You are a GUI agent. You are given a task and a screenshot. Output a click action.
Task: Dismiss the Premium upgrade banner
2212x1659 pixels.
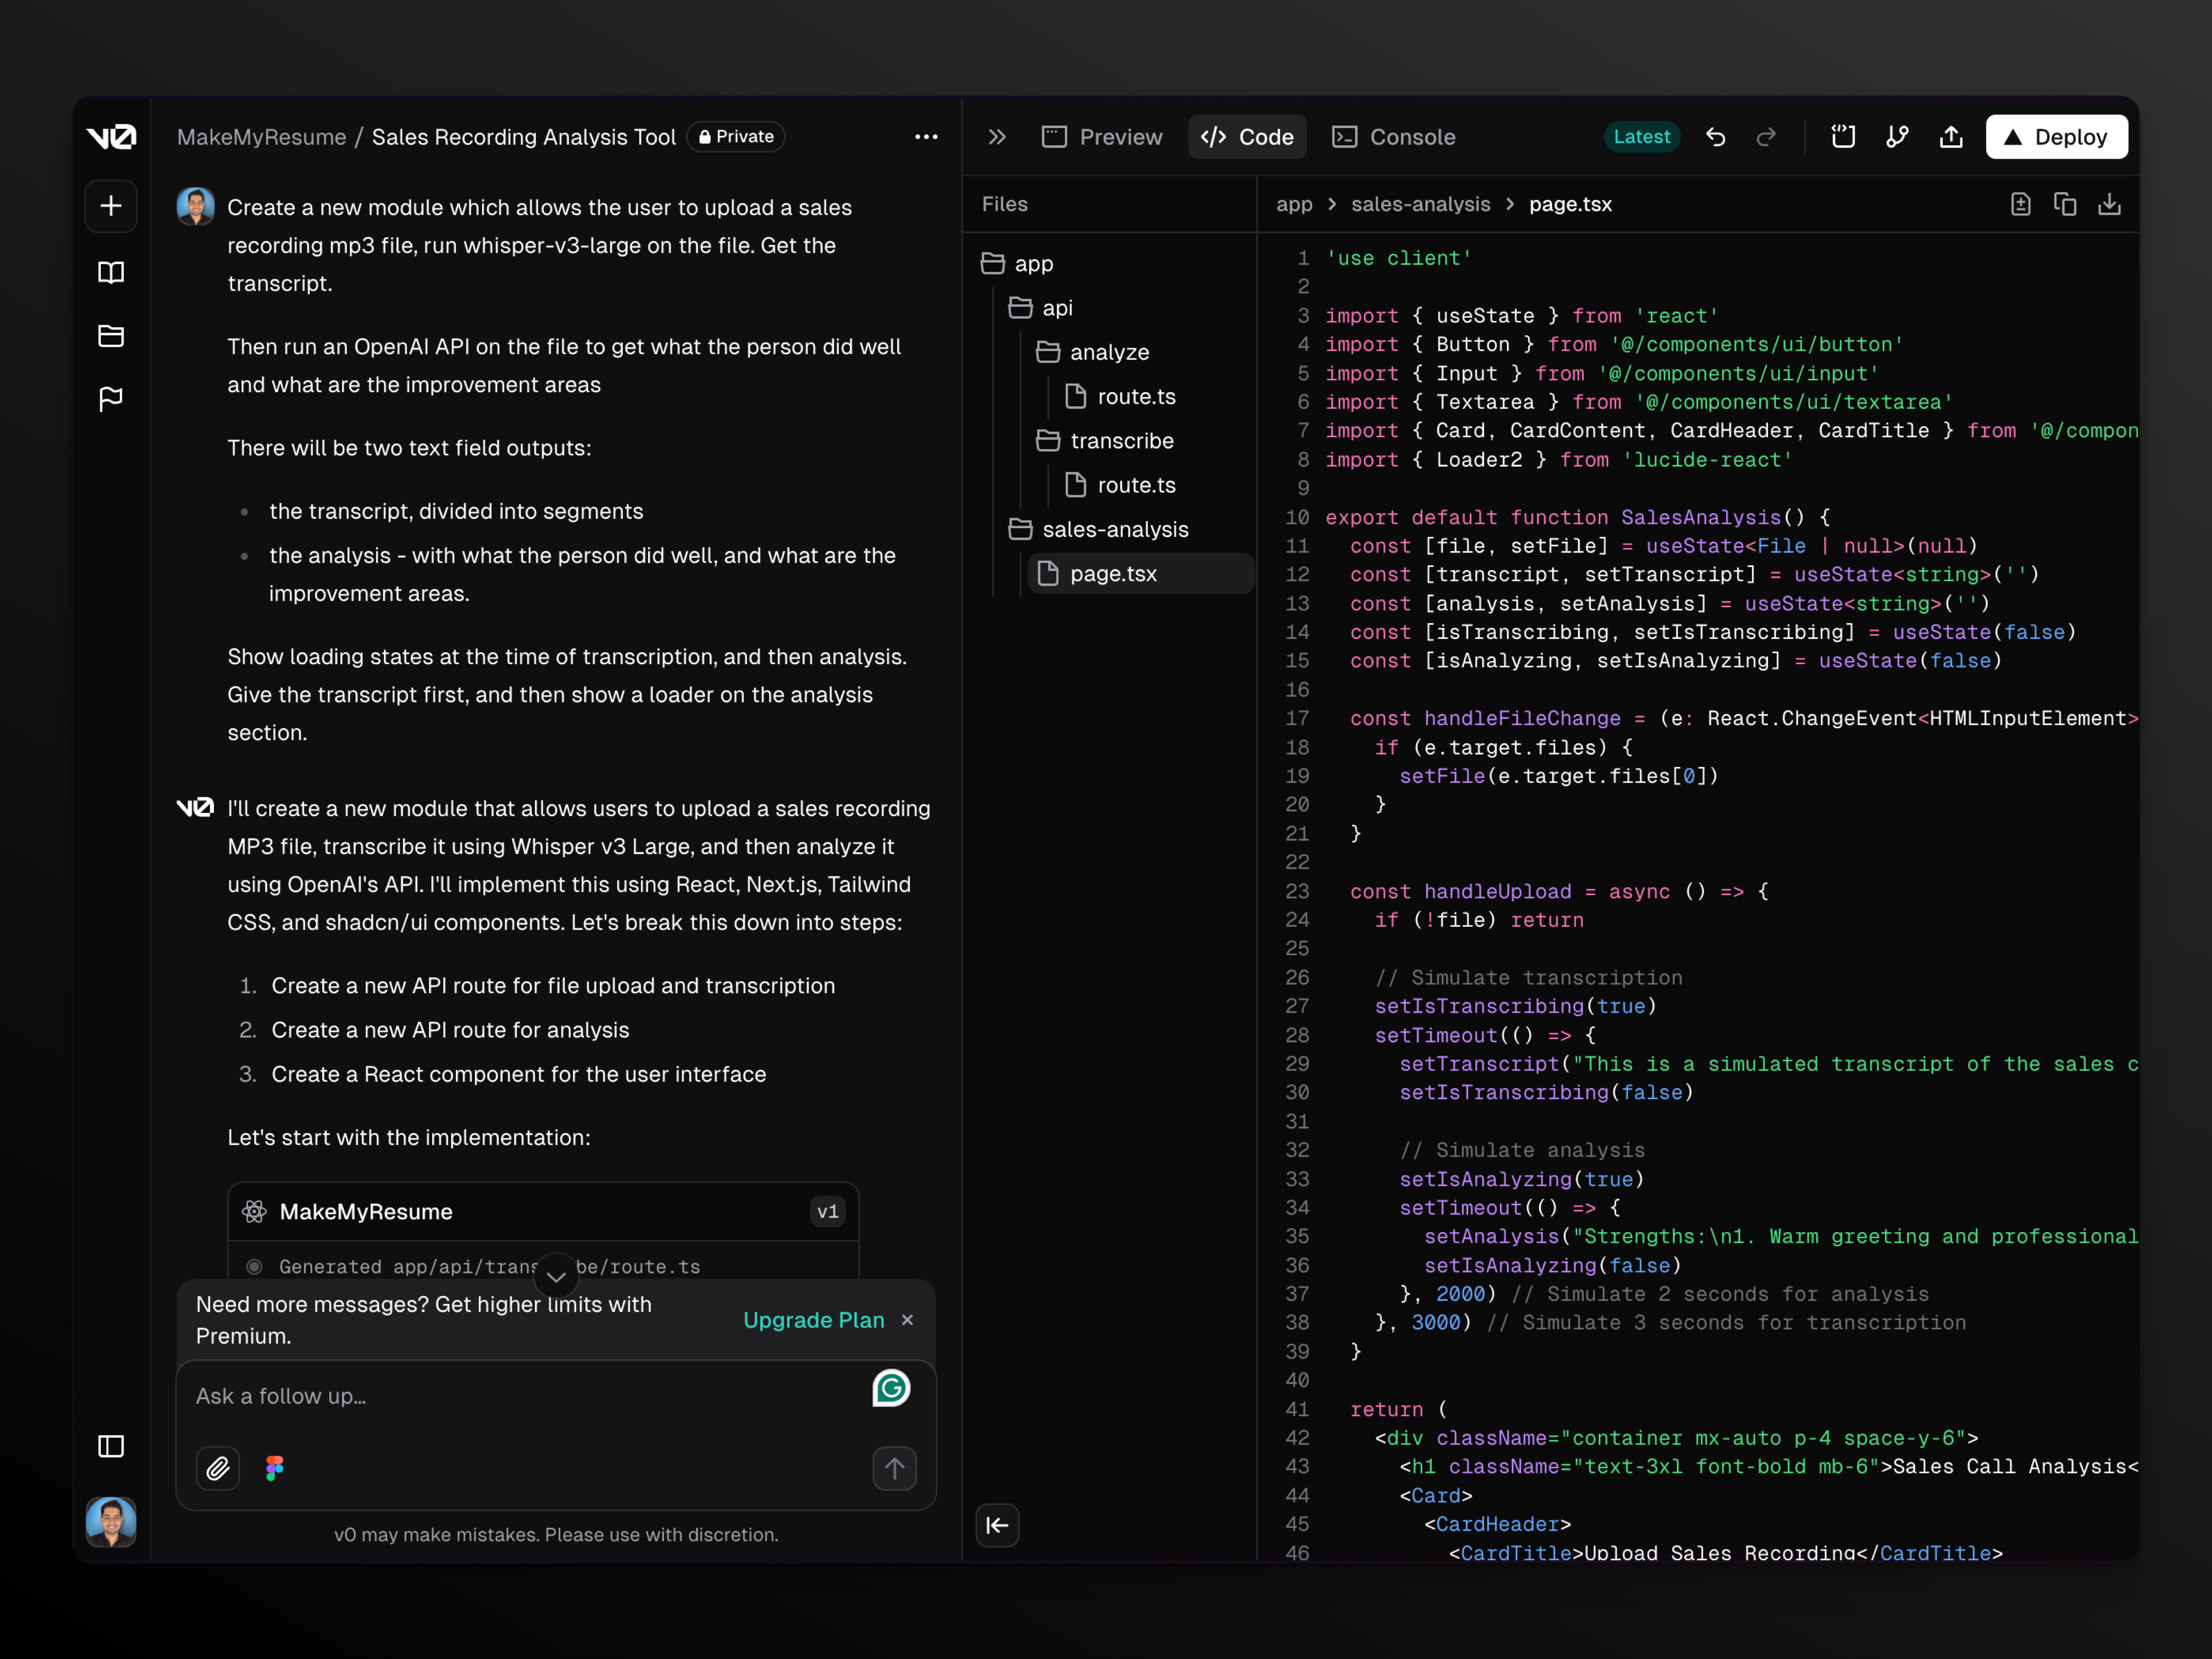[907, 1320]
